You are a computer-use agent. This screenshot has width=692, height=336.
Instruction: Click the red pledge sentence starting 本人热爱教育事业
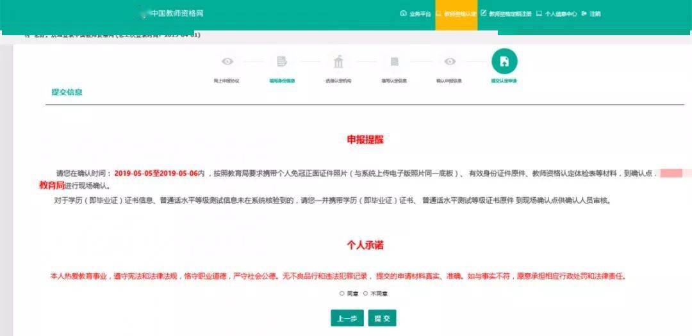pos(338,276)
